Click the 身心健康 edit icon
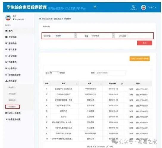The image size is (162, 148). (7, 56)
